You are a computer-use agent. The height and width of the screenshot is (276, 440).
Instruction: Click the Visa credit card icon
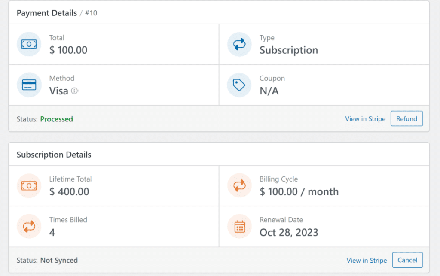click(x=28, y=85)
